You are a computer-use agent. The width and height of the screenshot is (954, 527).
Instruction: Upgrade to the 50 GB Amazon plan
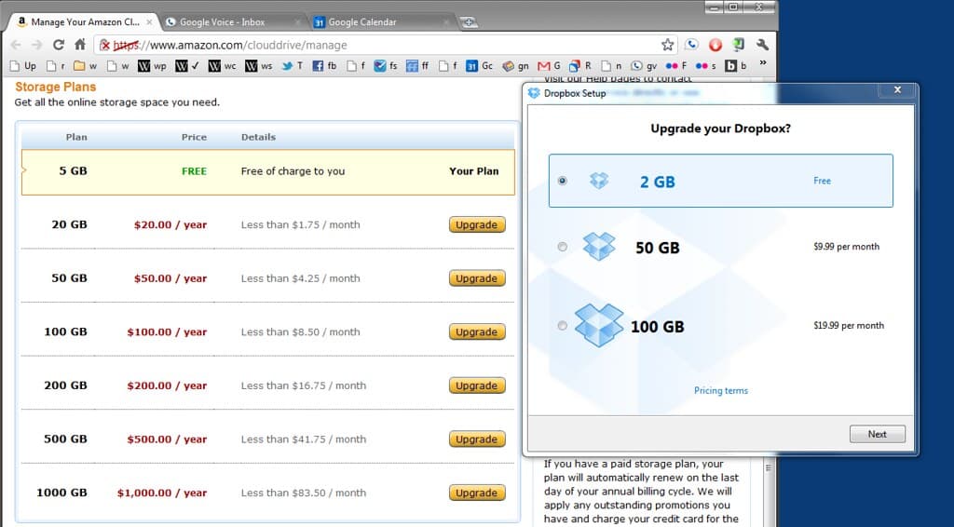click(477, 278)
